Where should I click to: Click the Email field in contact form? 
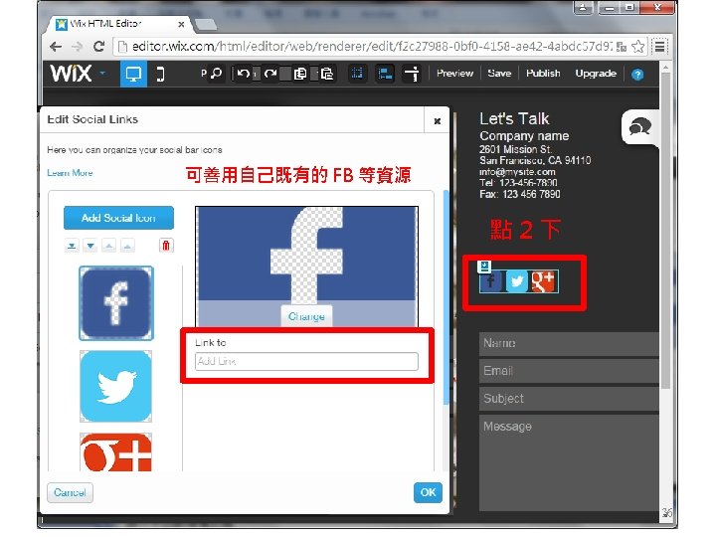pyautogui.click(x=569, y=371)
